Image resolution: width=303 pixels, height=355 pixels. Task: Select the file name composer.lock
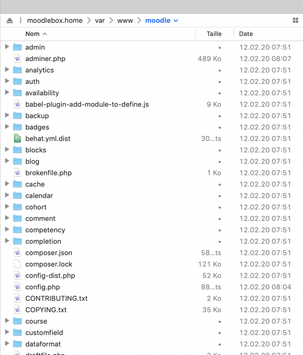(x=48, y=264)
